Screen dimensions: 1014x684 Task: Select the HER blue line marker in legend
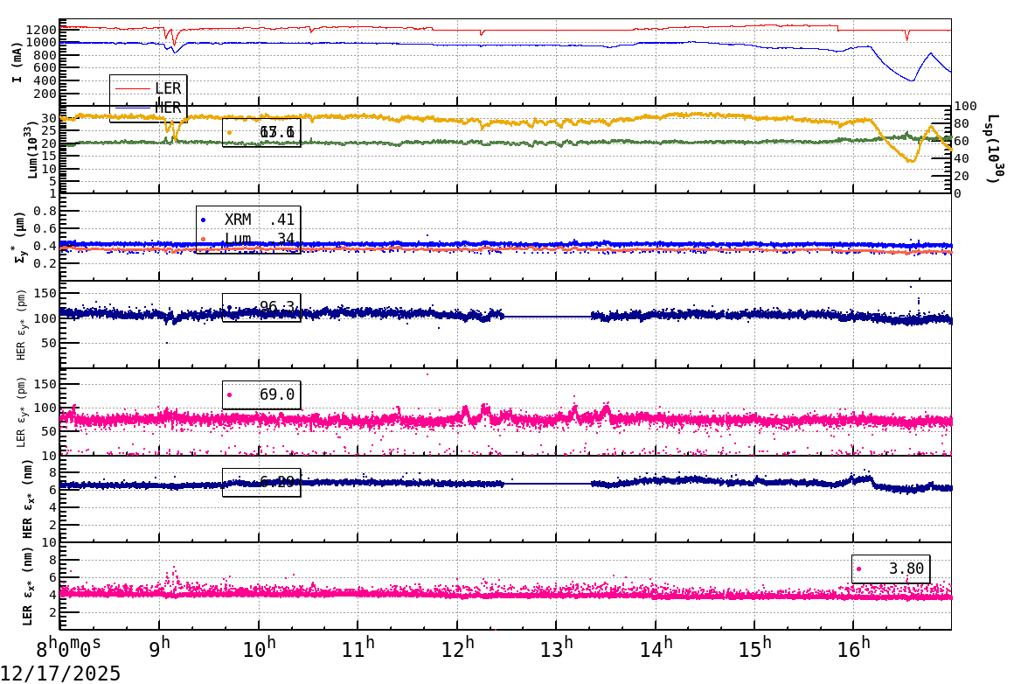[x=133, y=108]
